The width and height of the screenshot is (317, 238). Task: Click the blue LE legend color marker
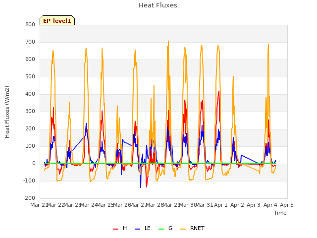[137, 229]
